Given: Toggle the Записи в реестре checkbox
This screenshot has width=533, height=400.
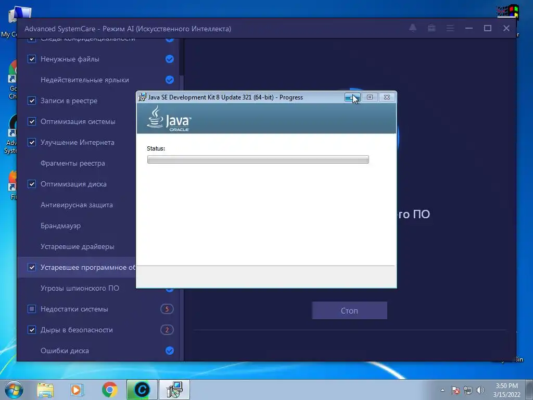Looking at the screenshot, I should tap(32, 101).
